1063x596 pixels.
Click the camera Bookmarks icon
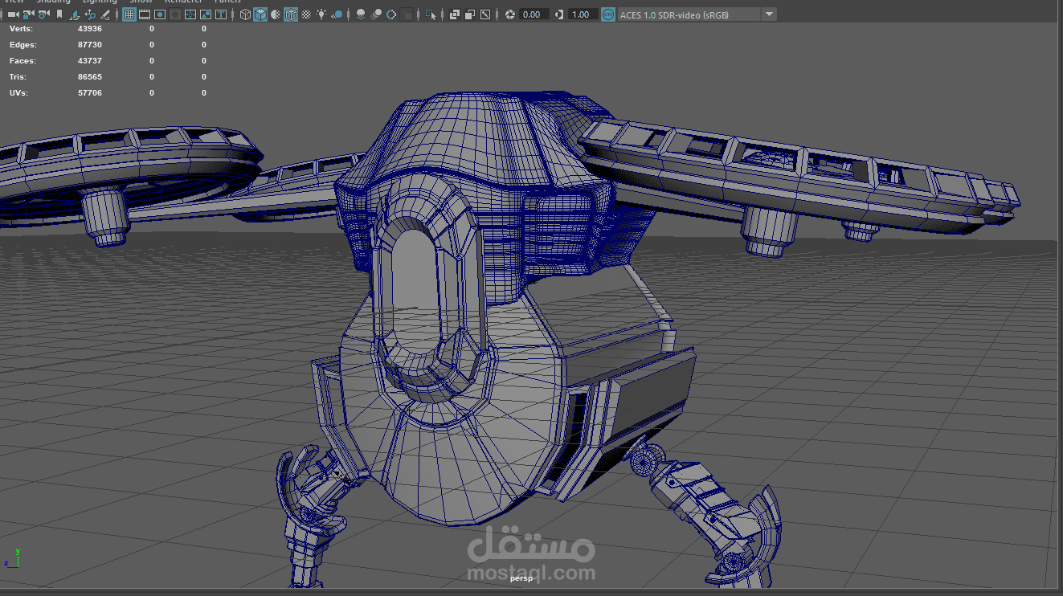point(59,14)
